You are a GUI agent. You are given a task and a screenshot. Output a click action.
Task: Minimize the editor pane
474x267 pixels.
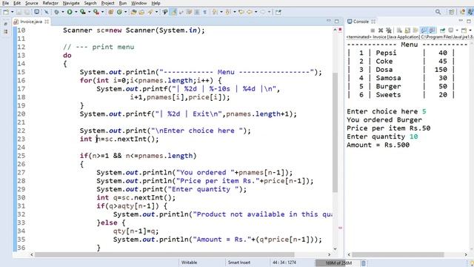point(329,21)
